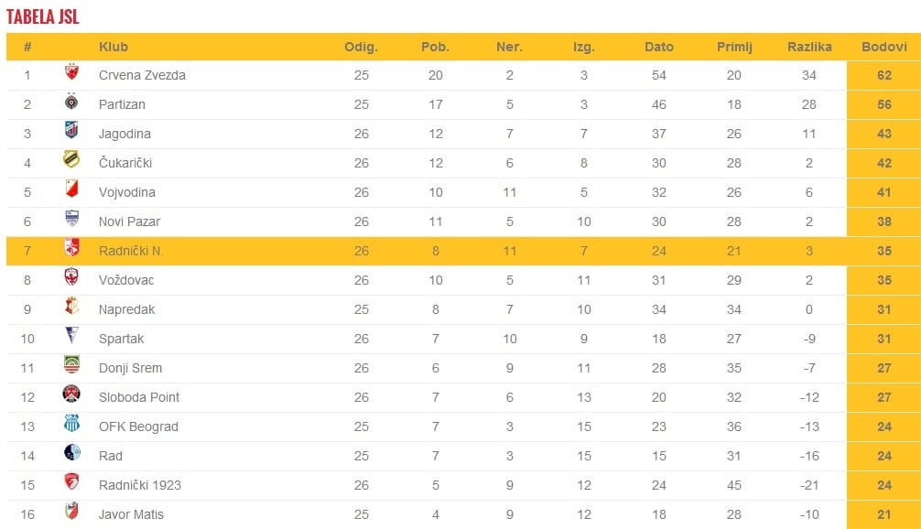Click Crvena Zvezda's 62 points cell

[883, 75]
